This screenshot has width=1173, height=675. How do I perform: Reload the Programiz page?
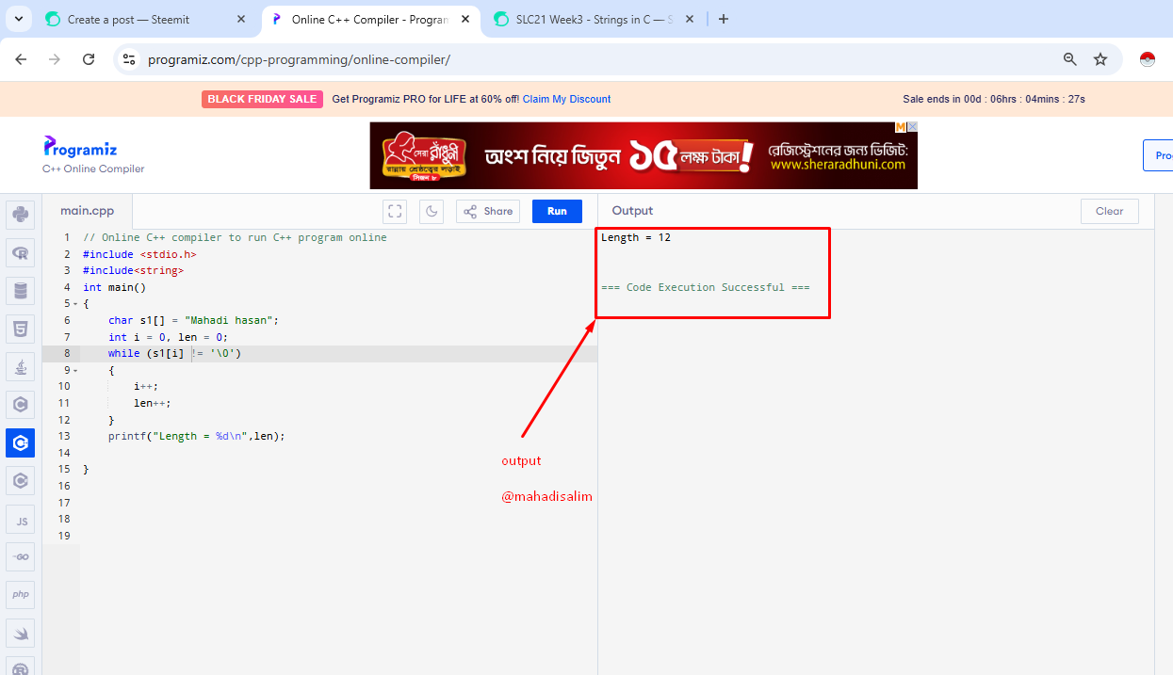(x=89, y=59)
